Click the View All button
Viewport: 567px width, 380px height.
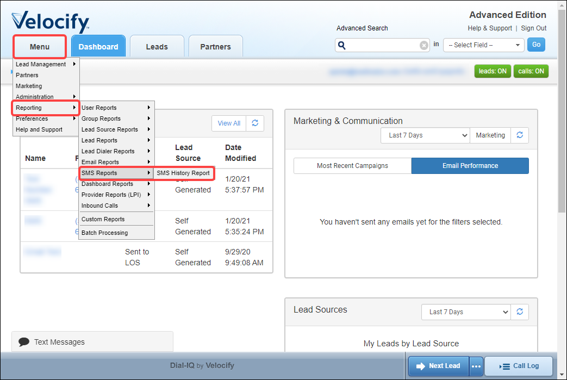229,123
